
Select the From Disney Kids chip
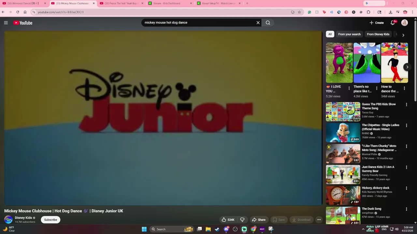(378, 34)
